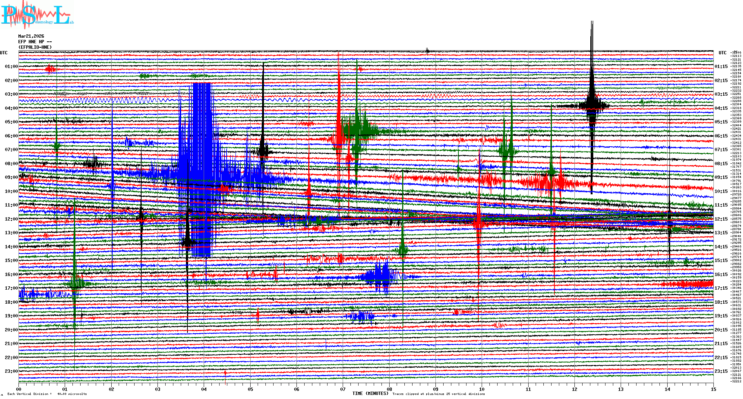The width and height of the screenshot is (743, 399).
Task: Click minute 10 on the bottom axis
Action: click(x=482, y=389)
